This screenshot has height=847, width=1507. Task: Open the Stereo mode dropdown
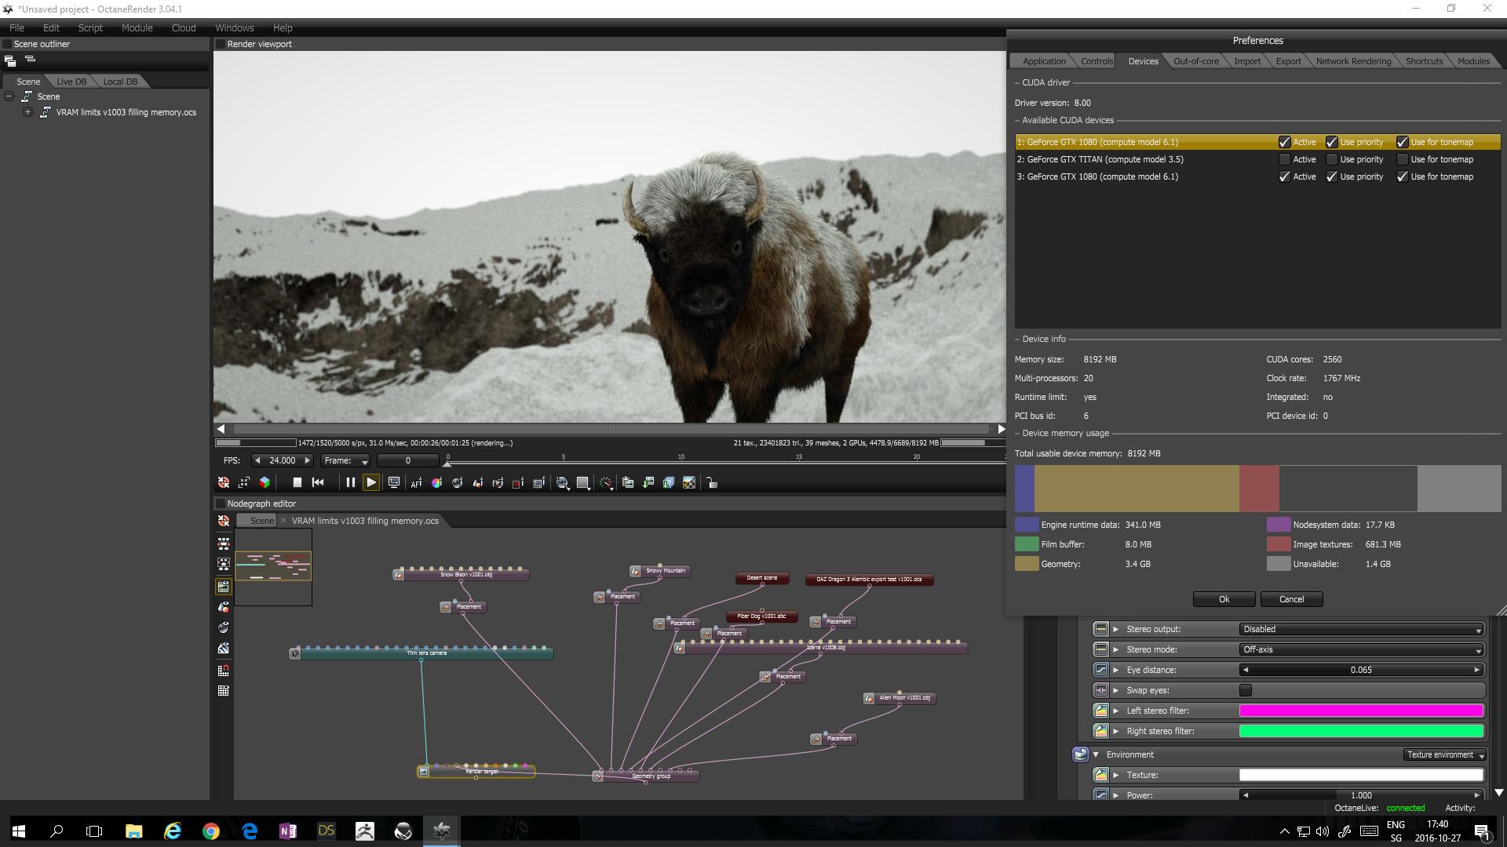coord(1361,649)
